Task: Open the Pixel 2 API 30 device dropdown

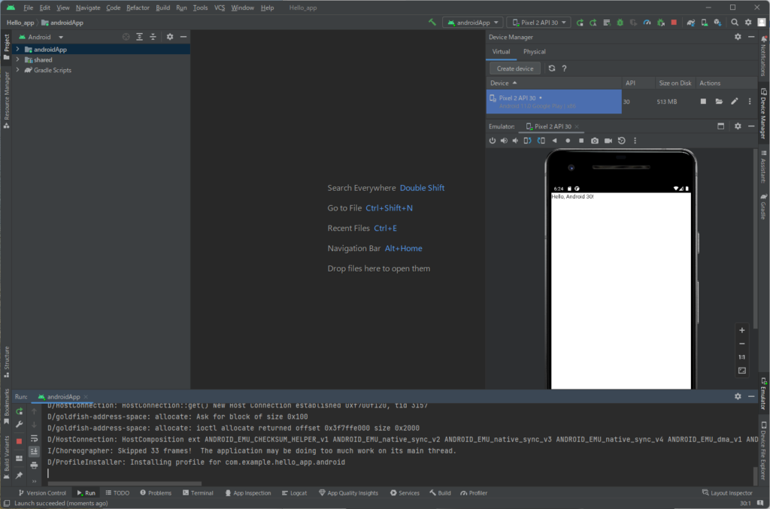Action: (538, 23)
